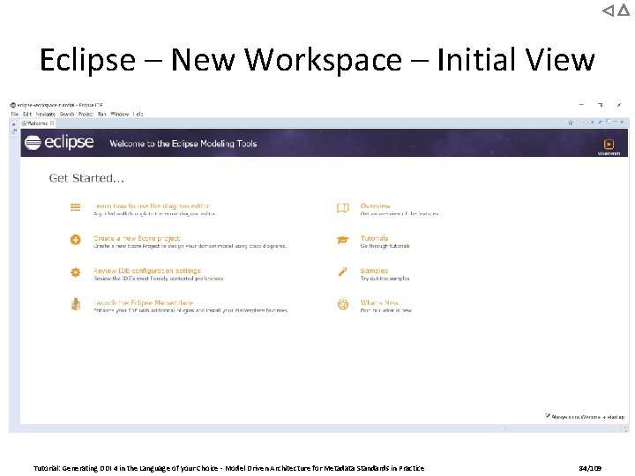Image resolution: width=635 pixels, height=476 pixels.
Task: Click the Eclipse title bar application icon
Action: click(13, 105)
